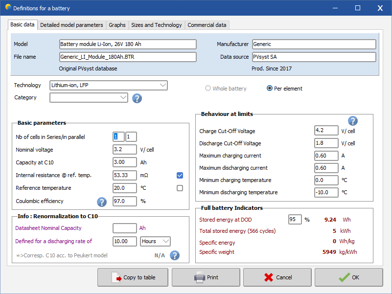Click the Maximum discharging current field
392x294 pixels.
click(x=326, y=168)
